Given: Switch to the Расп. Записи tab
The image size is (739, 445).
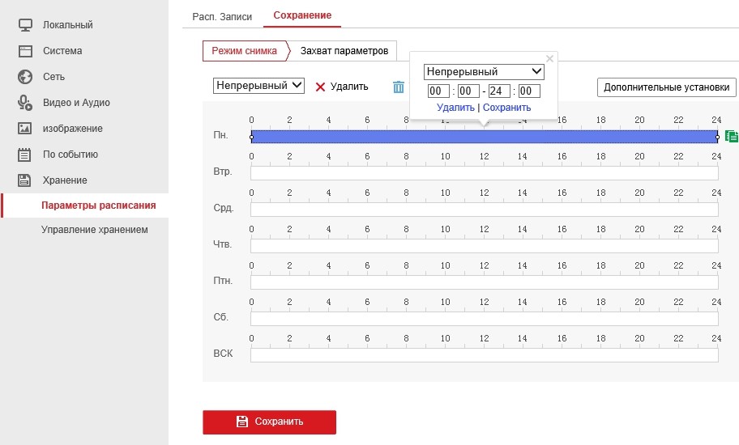Looking at the screenshot, I should click(x=222, y=16).
